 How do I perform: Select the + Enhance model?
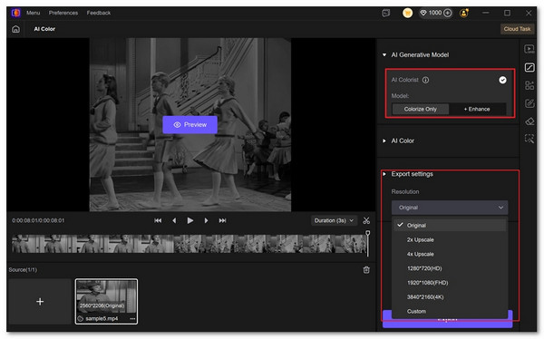[477, 110]
